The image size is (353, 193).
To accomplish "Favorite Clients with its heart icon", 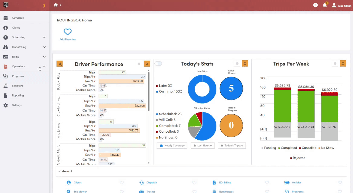I will [x=121, y=183].
